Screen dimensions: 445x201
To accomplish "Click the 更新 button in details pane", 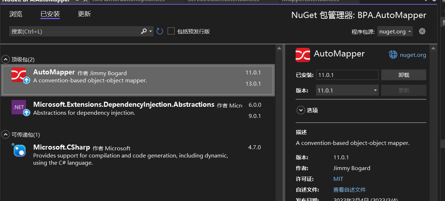I will (404, 90).
